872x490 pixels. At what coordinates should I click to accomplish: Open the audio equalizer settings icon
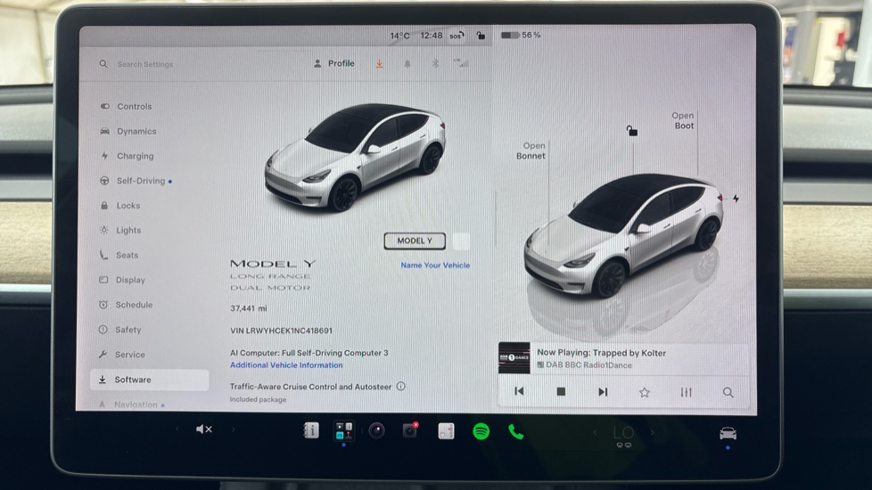coord(687,392)
